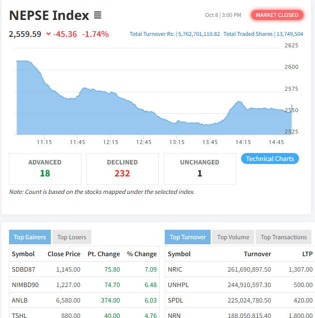Open the SDBD87 symbol link

(x=23, y=269)
